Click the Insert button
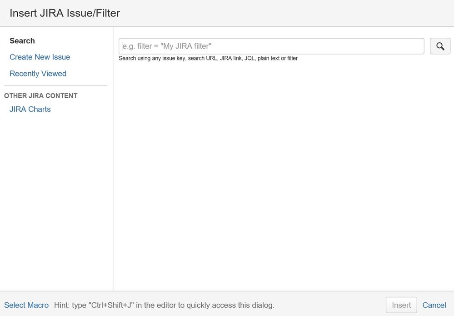The image size is (454, 316). (x=401, y=305)
